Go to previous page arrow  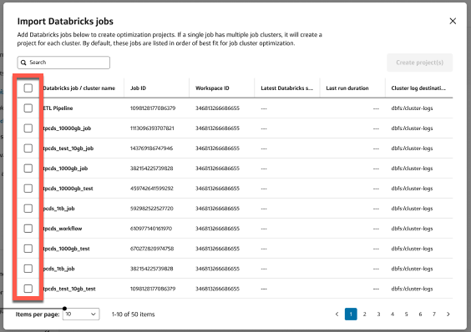pyautogui.click(x=337, y=314)
